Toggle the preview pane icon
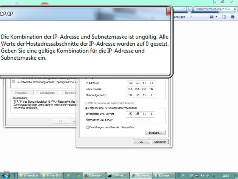 [224, 17]
